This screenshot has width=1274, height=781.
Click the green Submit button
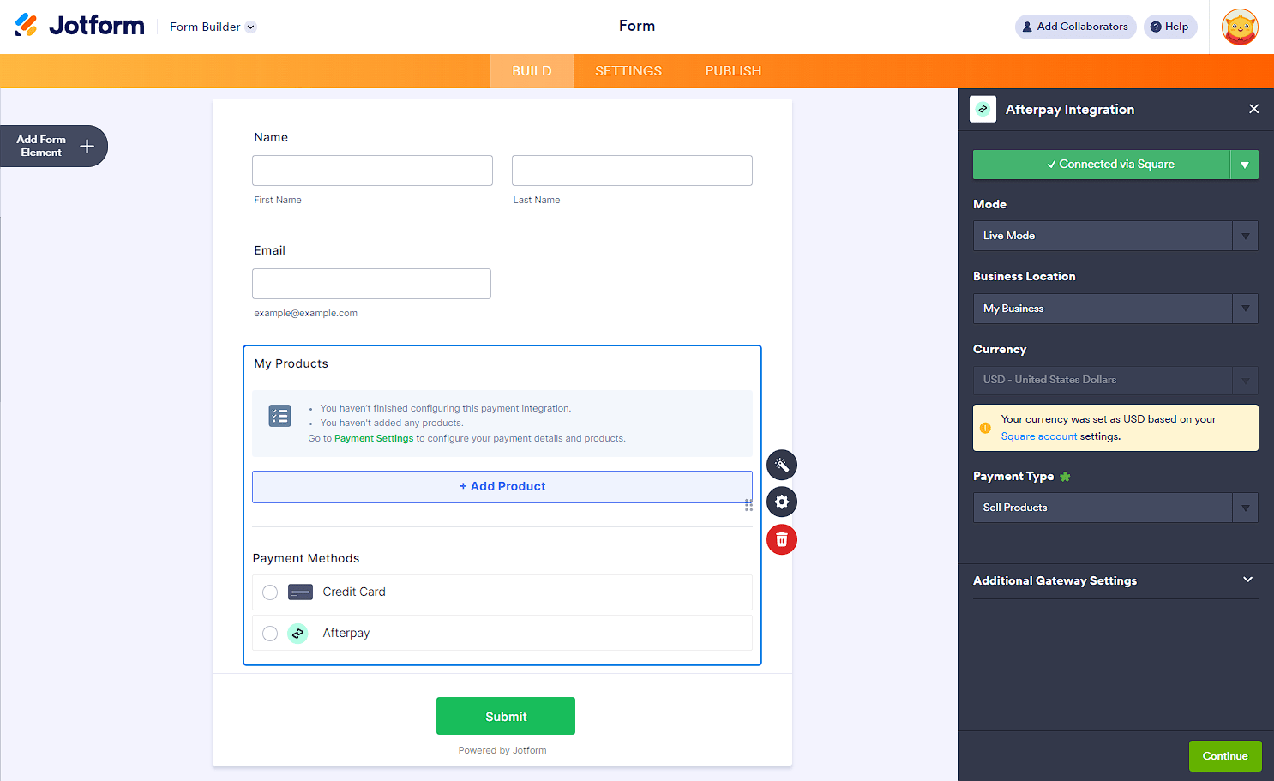click(x=506, y=716)
